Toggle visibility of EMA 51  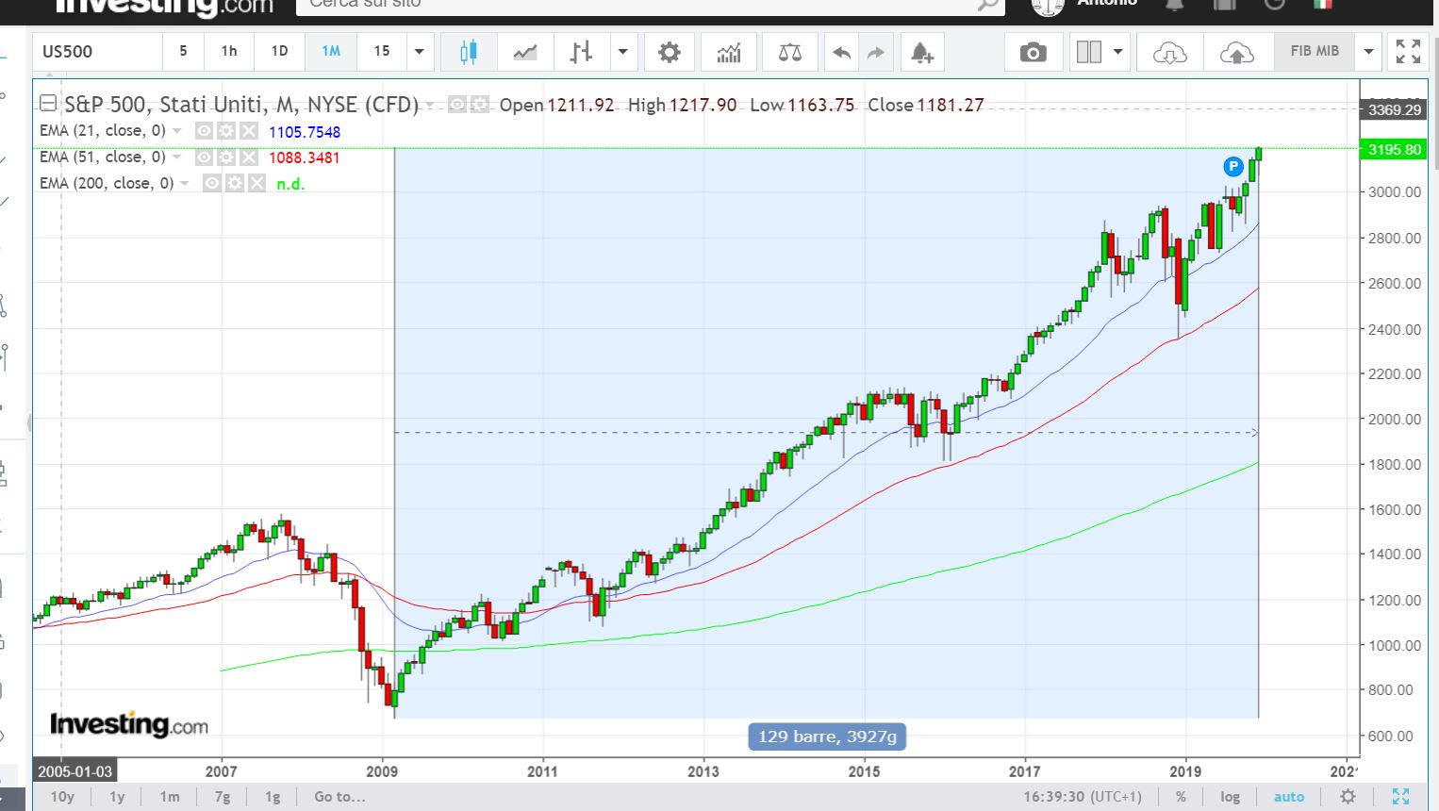click(x=204, y=157)
